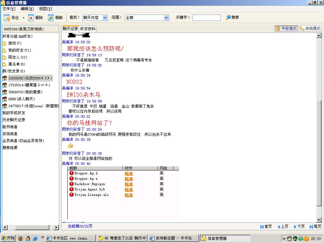Click chat log scroll-down arrow

click(x=319, y=220)
